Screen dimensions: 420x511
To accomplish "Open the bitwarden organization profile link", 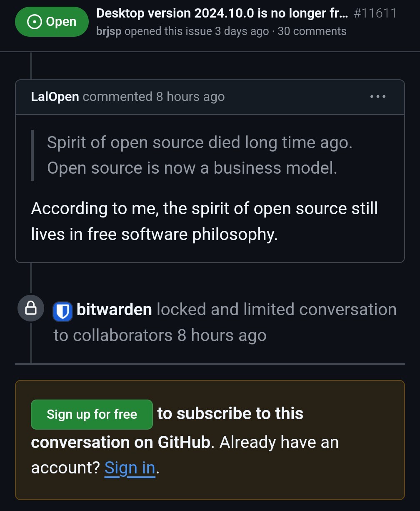I will [114, 310].
